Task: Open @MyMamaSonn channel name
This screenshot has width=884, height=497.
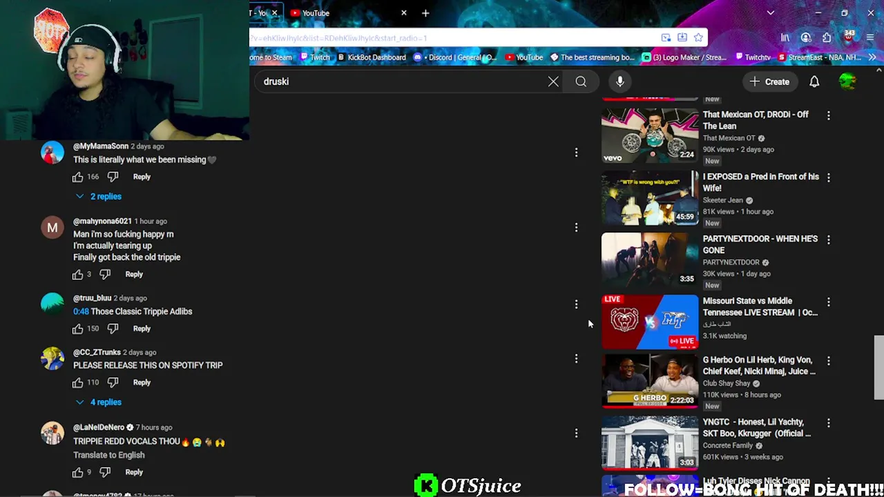Action: point(101,146)
